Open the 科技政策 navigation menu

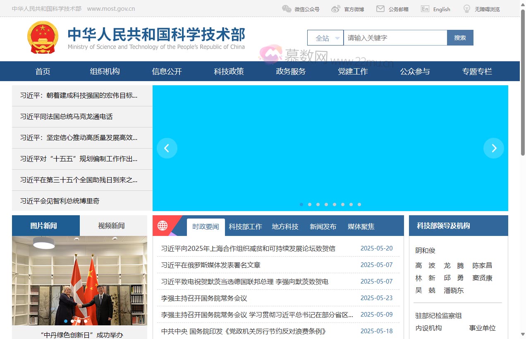229,71
